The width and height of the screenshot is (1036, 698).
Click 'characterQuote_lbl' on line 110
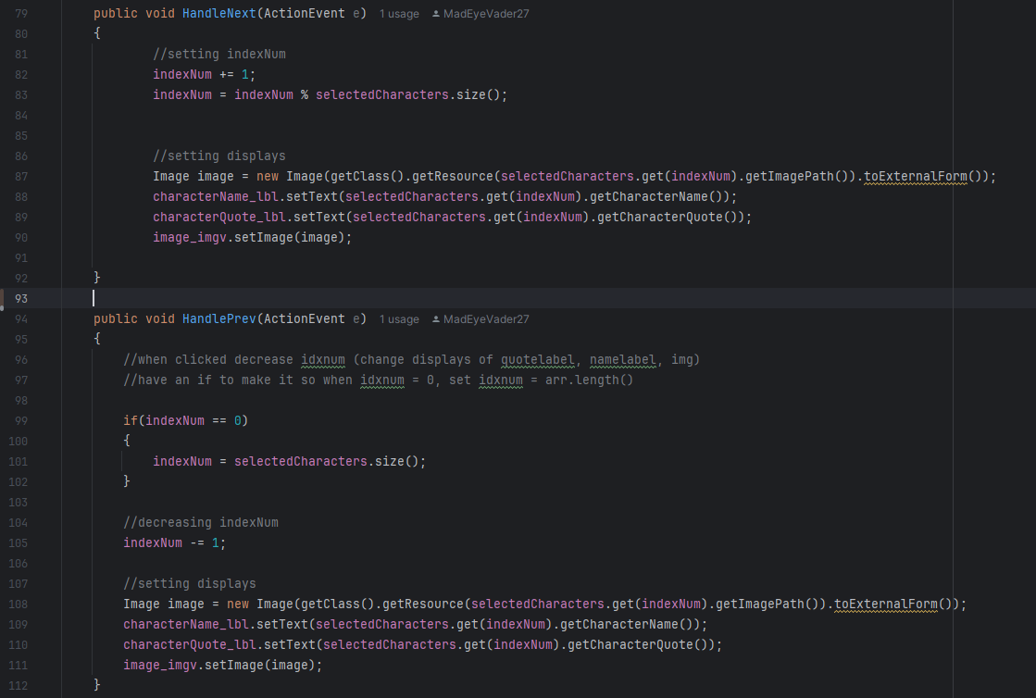click(x=189, y=645)
